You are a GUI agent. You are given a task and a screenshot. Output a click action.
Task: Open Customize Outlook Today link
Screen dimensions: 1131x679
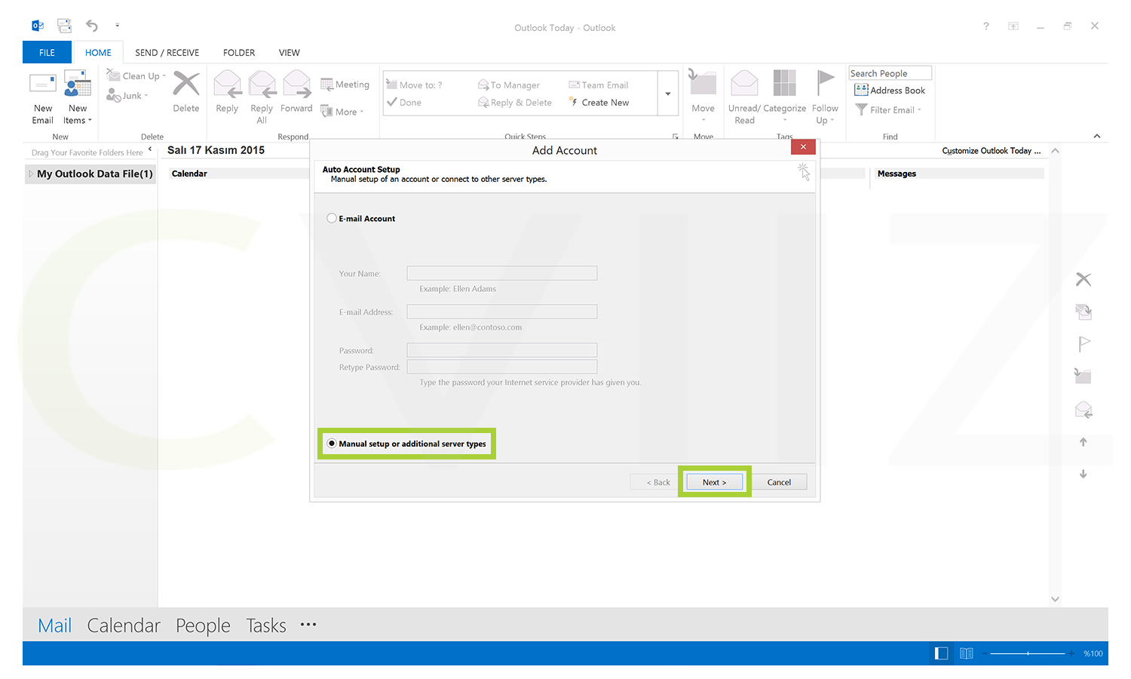991,151
